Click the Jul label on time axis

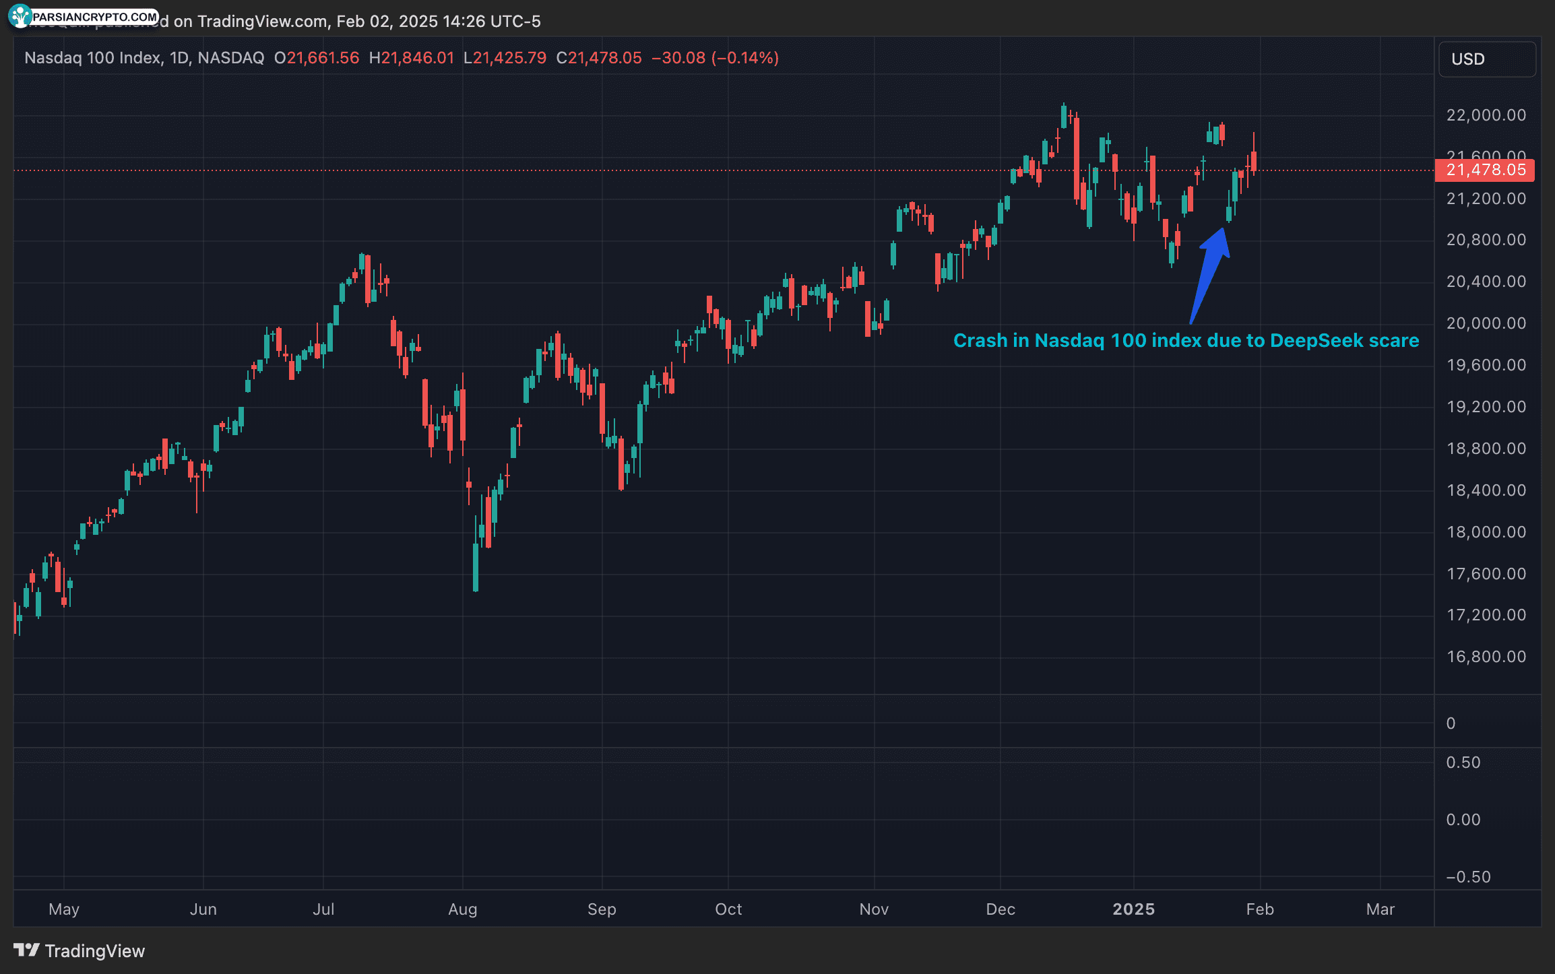(323, 909)
